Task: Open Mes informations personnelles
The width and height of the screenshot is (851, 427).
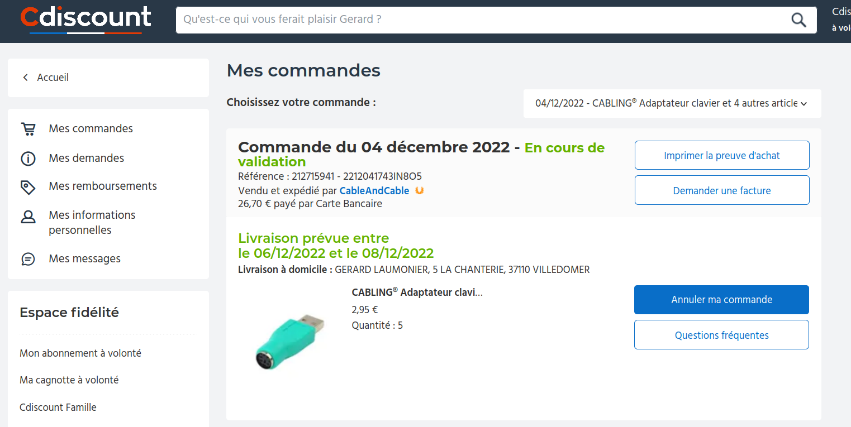Action: 92,222
